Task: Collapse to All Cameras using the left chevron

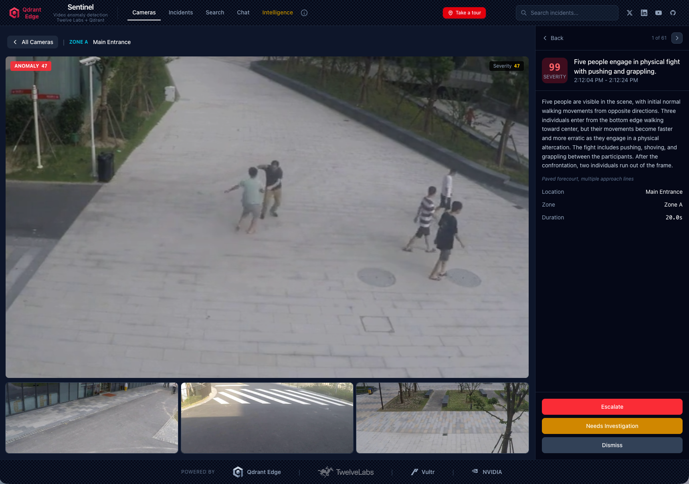Action: click(x=15, y=42)
